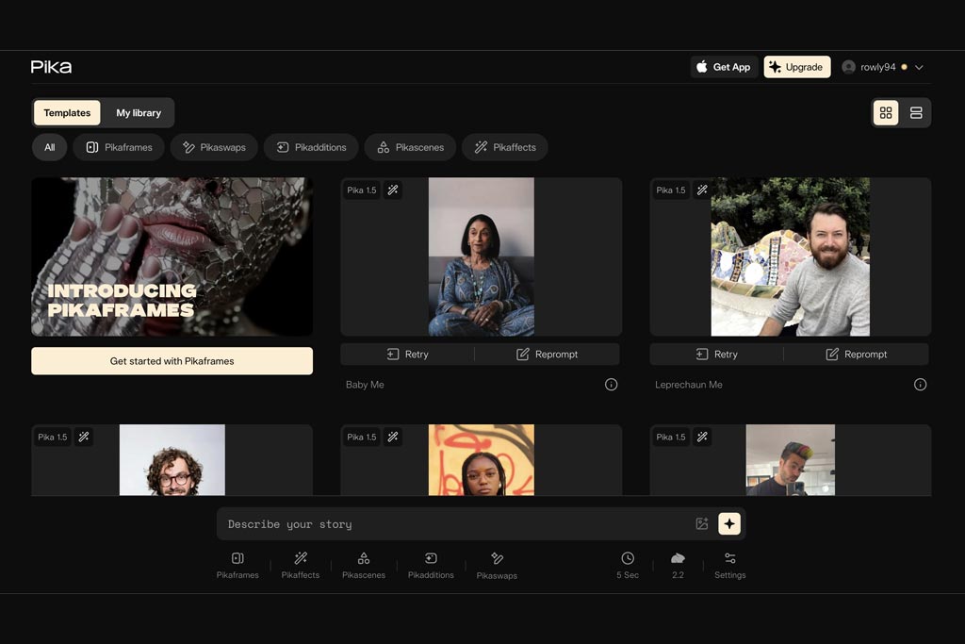Open Pikaffects tool below the prompt bar
The image size is (965, 644).
point(301,565)
